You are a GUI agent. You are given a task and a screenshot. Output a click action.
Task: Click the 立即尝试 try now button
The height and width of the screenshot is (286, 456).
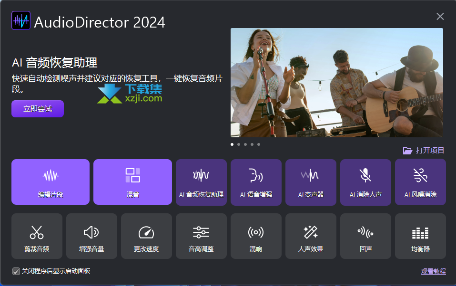click(x=38, y=109)
